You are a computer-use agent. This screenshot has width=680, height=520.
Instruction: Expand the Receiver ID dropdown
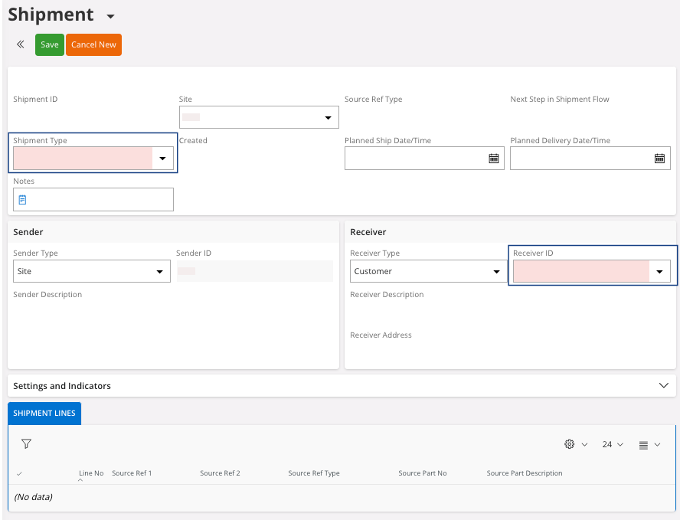click(x=659, y=272)
